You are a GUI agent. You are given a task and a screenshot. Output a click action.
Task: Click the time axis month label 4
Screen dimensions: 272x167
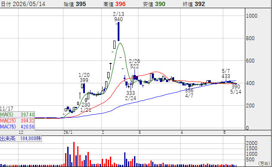(181, 132)
